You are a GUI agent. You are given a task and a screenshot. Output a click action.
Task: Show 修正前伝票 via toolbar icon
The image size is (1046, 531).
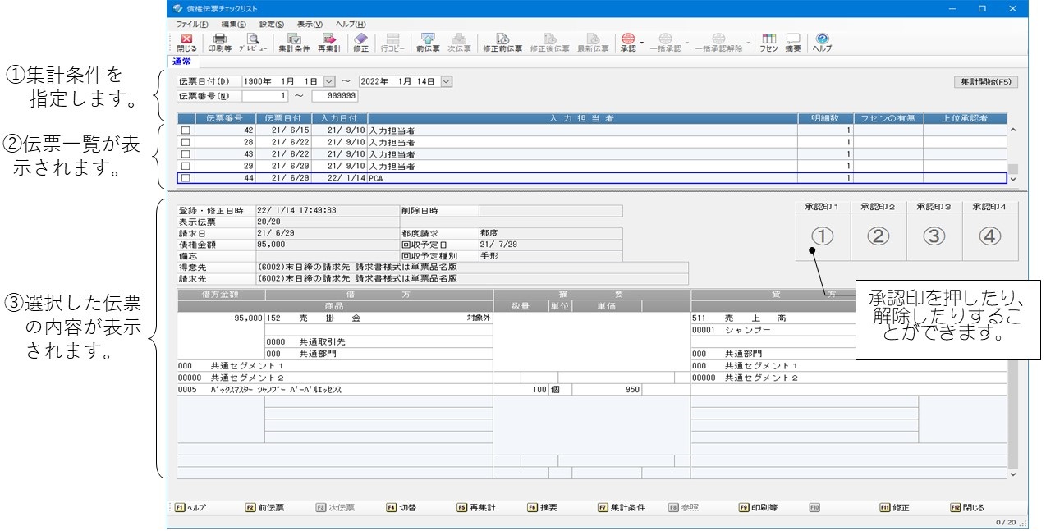point(502,43)
